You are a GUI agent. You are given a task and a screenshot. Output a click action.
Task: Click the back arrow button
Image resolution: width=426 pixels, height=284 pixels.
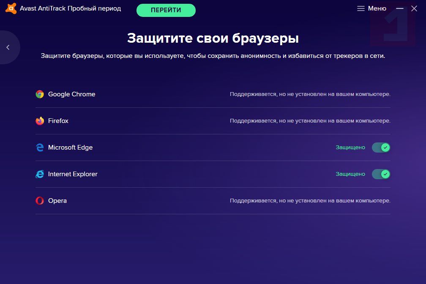[x=8, y=47]
